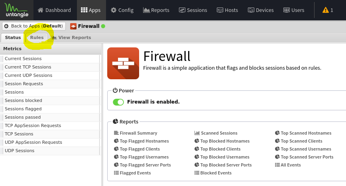Click the Config gear icon
This screenshot has height=186, width=346.
114,10
